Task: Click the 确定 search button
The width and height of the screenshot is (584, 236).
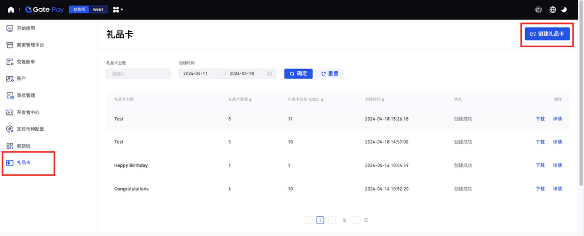Action: point(298,74)
